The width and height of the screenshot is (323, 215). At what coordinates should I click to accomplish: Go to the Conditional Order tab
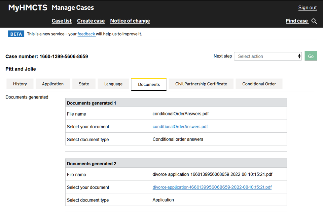point(259,84)
